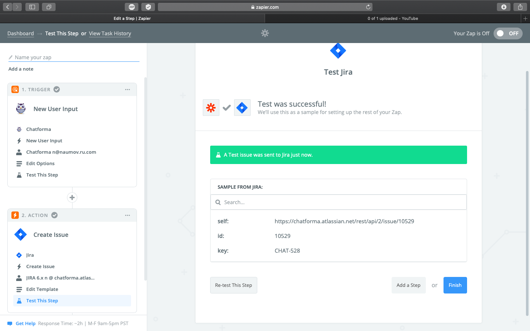
Task: Select JIRA 6.x account row
Action: click(x=72, y=278)
